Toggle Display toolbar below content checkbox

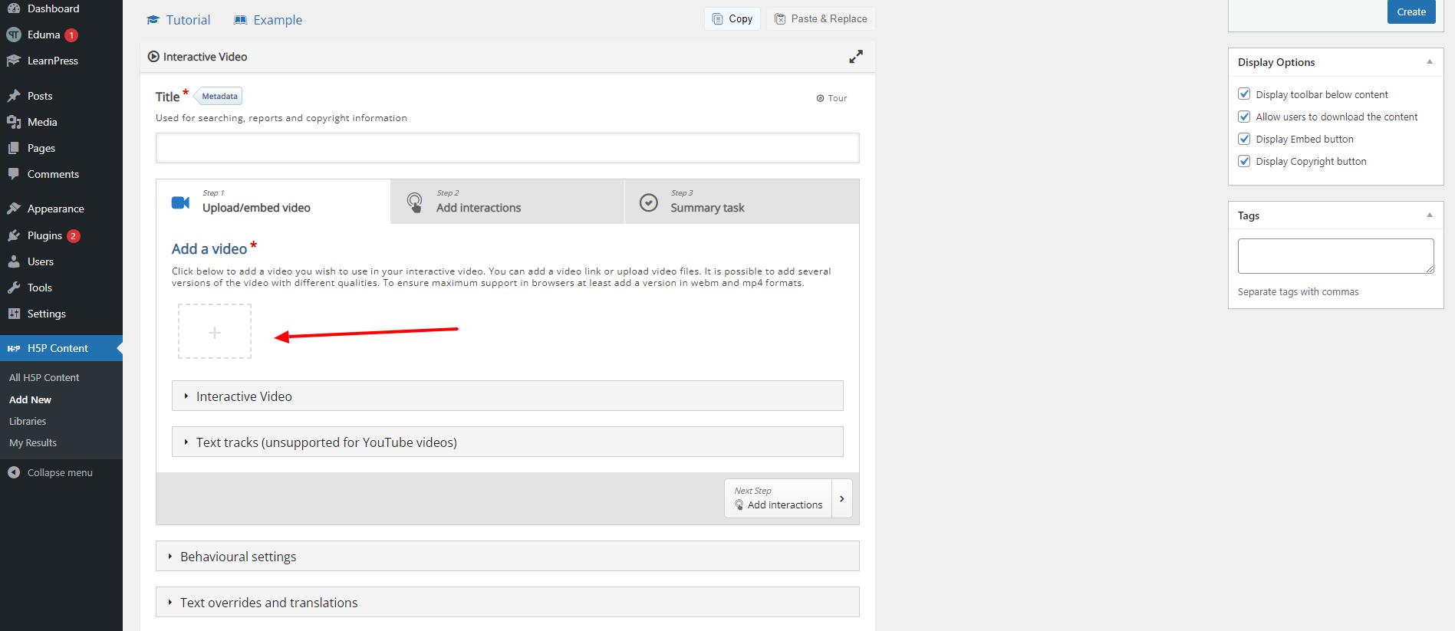(1244, 94)
